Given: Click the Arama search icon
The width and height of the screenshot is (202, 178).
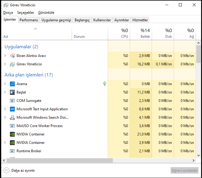Looking at the screenshot, I should 12,84.
